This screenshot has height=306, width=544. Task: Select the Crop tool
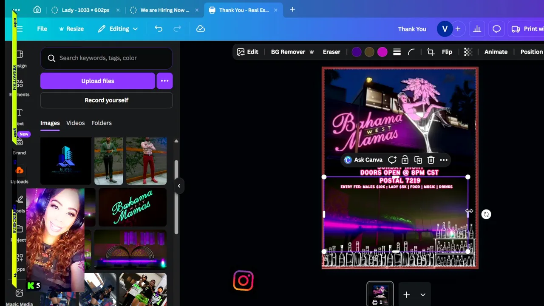tap(431, 52)
